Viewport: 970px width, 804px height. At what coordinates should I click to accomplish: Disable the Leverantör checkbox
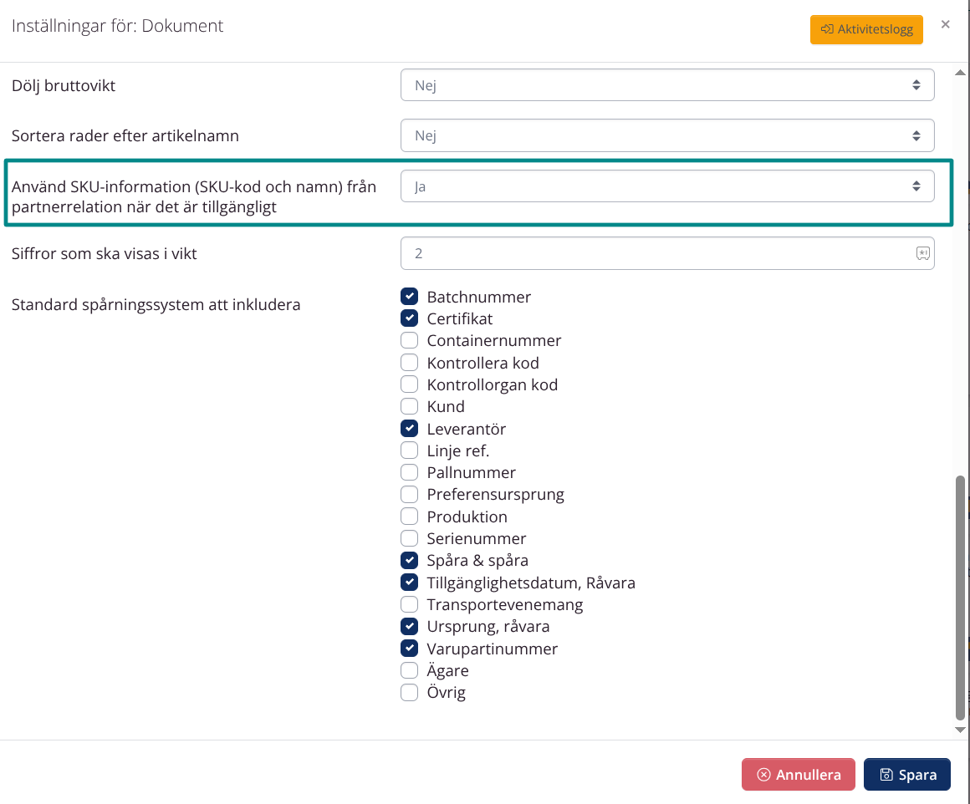[x=410, y=429]
